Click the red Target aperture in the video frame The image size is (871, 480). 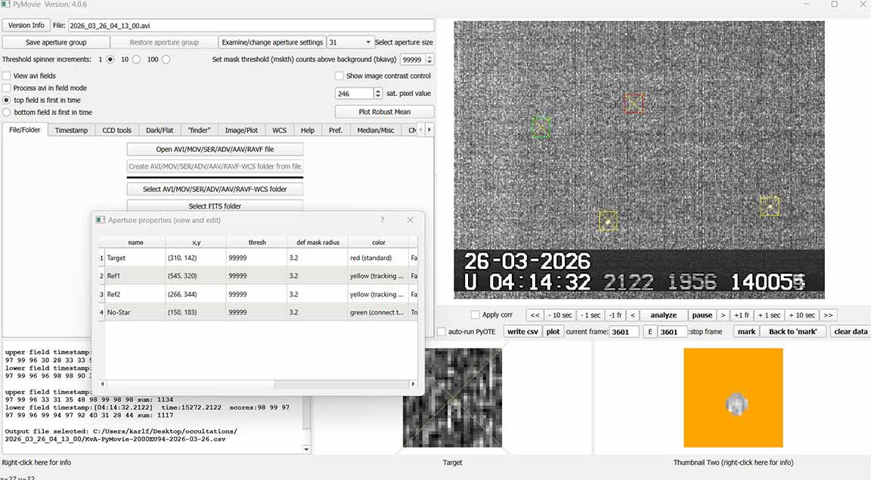tap(634, 104)
